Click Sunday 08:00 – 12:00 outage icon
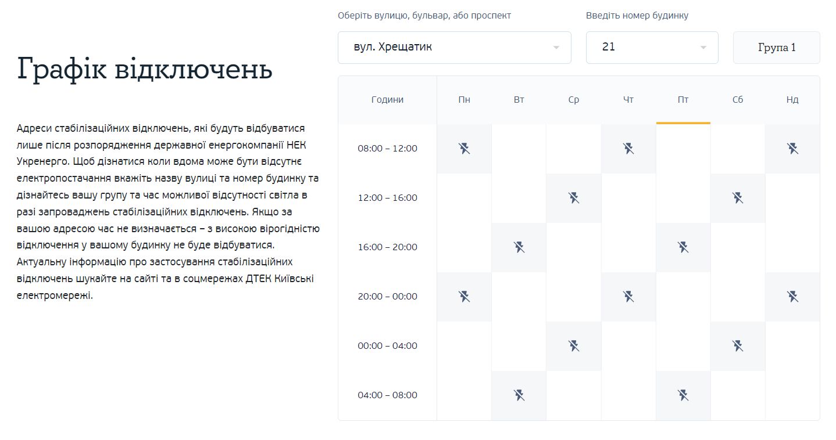The image size is (836, 440). click(792, 149)
